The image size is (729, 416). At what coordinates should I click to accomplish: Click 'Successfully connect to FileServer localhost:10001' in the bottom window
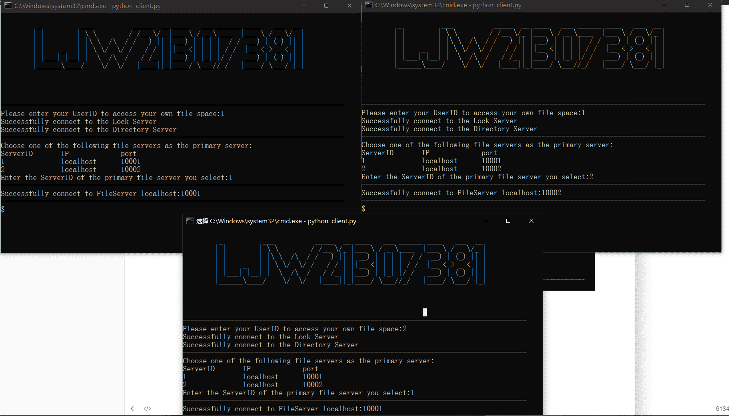[x=283, y=409]
